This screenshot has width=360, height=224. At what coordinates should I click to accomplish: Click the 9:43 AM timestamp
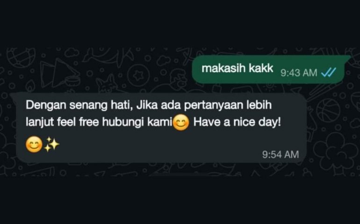pos(299,73)
